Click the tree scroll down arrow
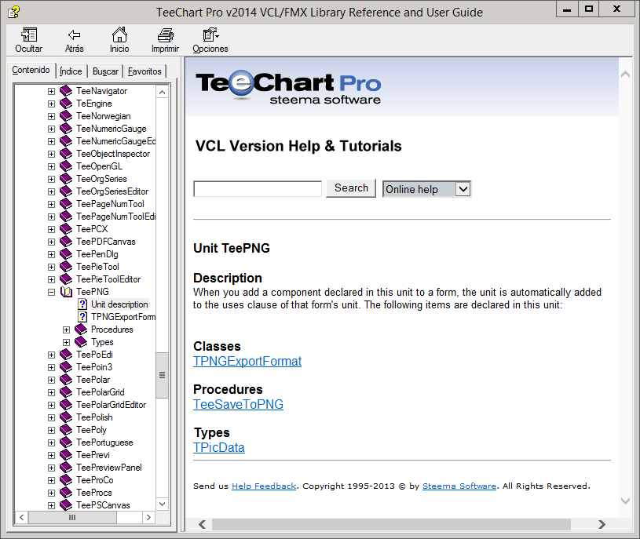This screenshot has width=640, height=539. [162, 504]
